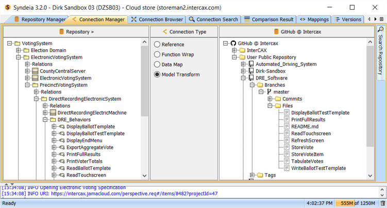The width and height of the screenshot is (387, 208).
Task: Switch to the Connection Manager tab
Action: 98,20
